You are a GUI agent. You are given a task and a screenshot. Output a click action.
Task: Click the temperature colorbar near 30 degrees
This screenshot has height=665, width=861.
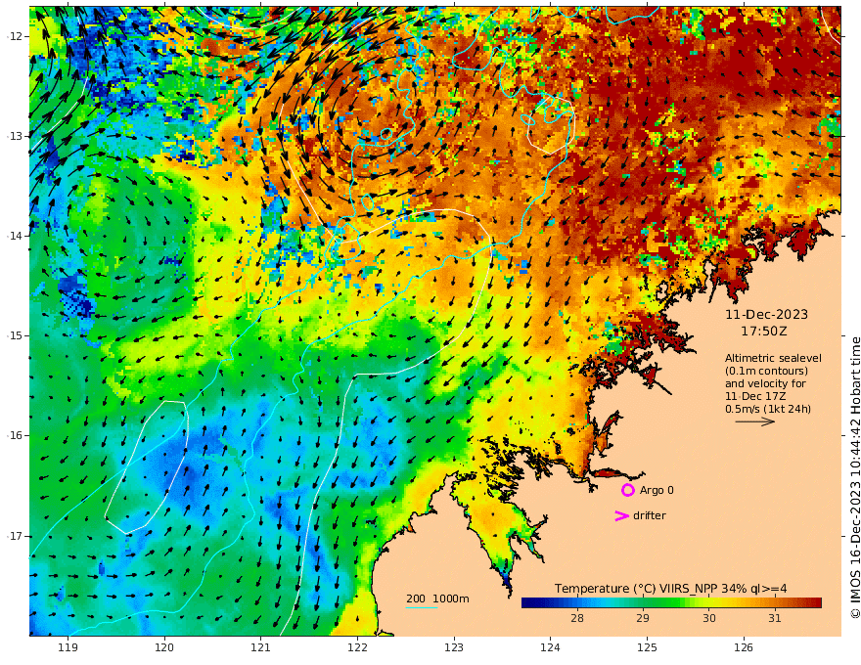709,602
